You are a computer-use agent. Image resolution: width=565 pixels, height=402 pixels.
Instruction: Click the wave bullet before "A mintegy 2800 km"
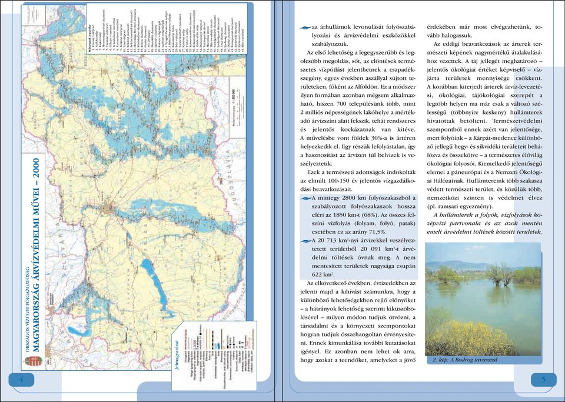pos(305,198)
